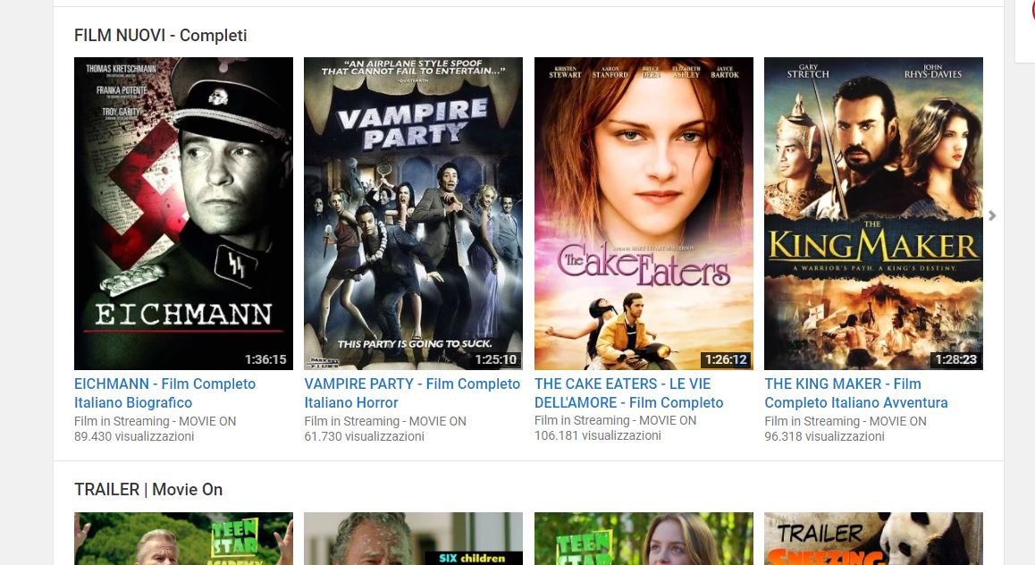Click the next arrow in the film carousel
This screenshot has height=565, width=1035.
click(x=992, y=215)
